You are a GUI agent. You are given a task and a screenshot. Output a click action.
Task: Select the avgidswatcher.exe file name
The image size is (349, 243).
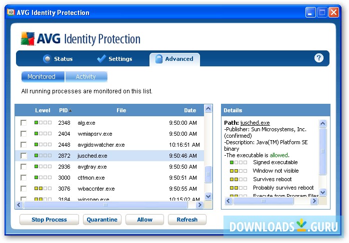click(x=101, y=145)
